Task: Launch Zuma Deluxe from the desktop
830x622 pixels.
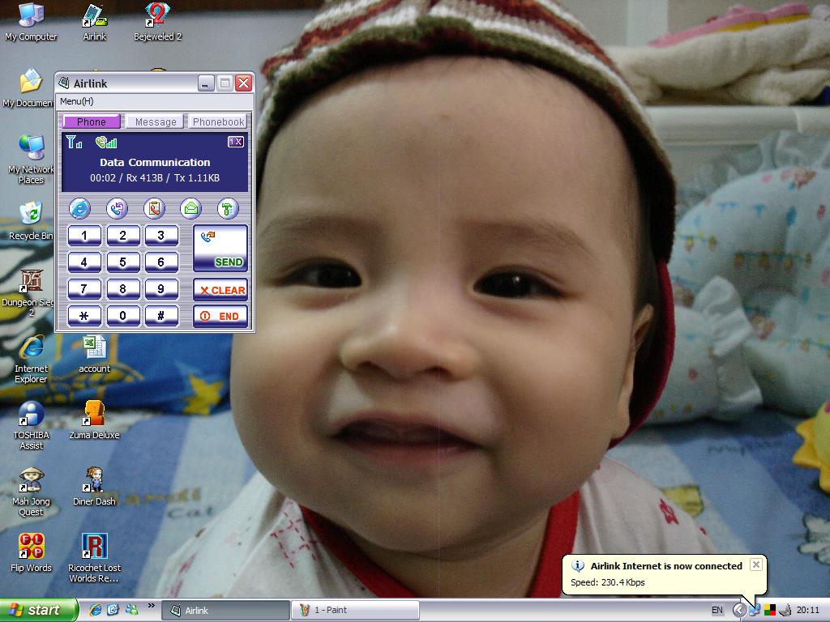Action: pyautogui.click(x=94, y=420)
